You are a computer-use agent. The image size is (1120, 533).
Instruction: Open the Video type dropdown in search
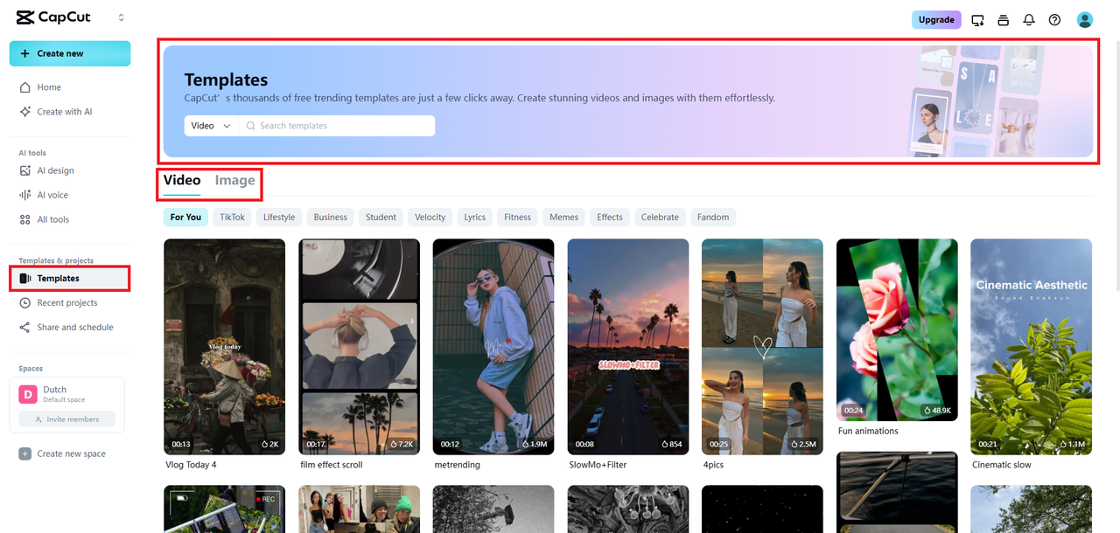click(x=211, y=126)
